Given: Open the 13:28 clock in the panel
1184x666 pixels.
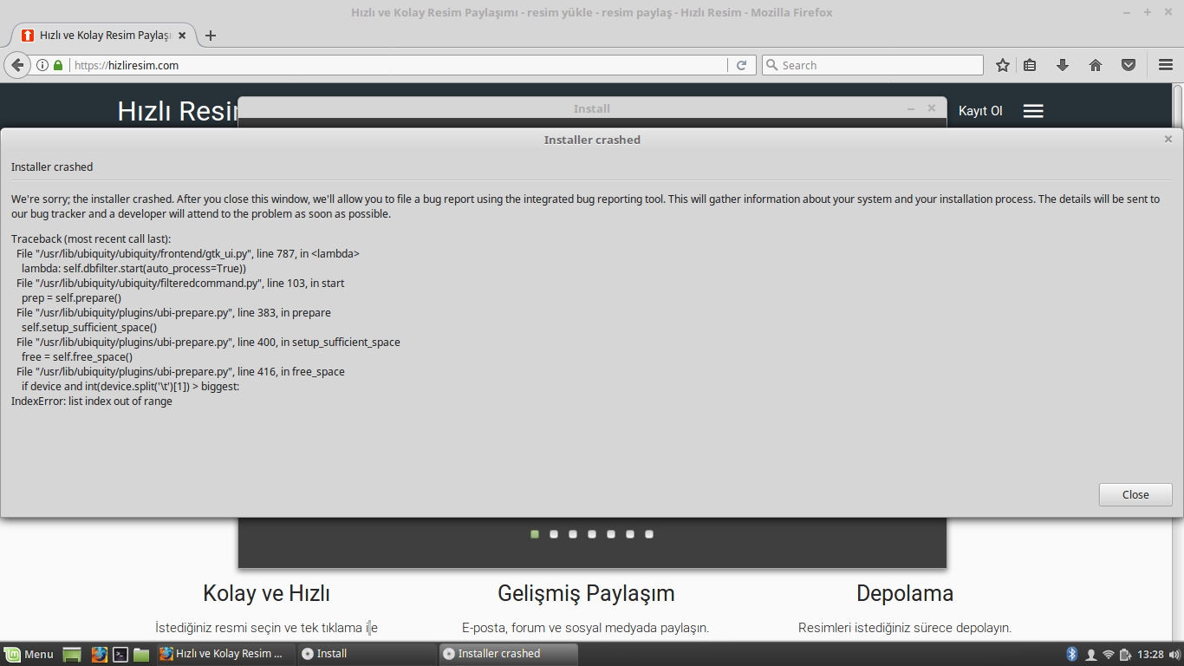Looking at the screenshot, I should tap(1150, 654).
